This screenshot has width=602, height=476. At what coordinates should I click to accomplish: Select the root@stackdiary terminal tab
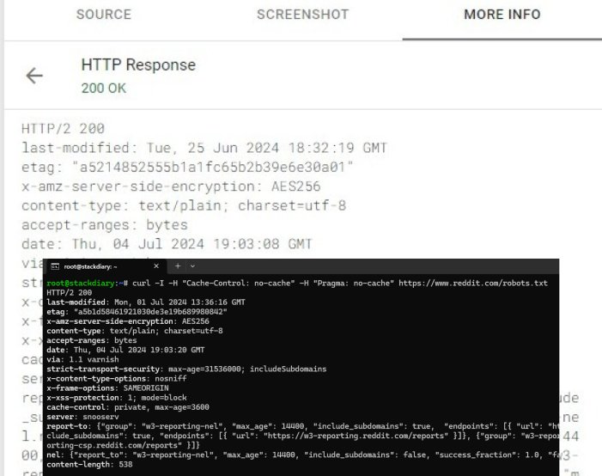tap(105, 266)
